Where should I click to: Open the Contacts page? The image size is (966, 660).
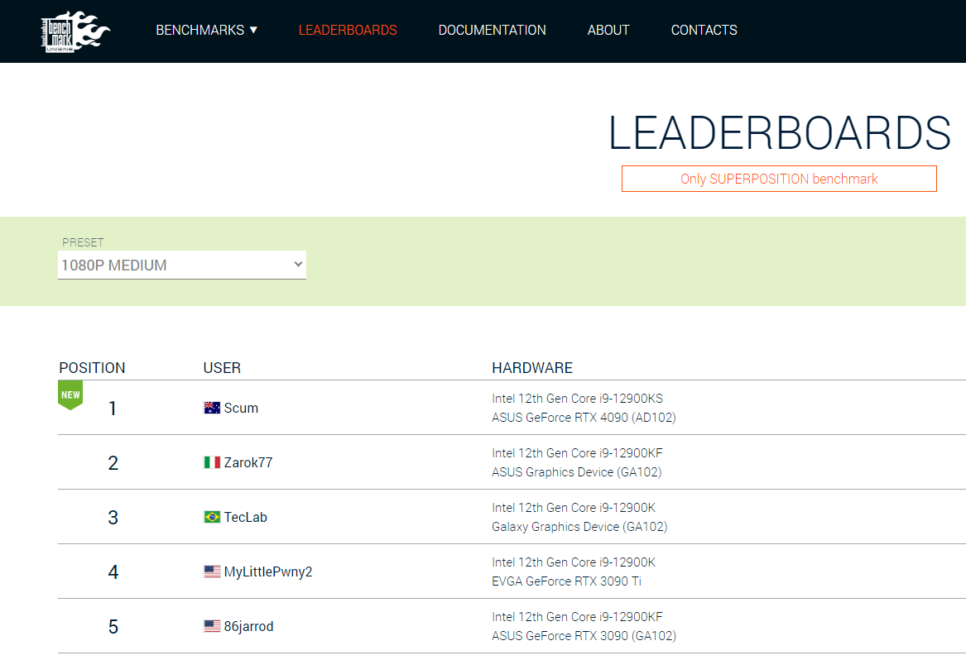tap(704, 30)
